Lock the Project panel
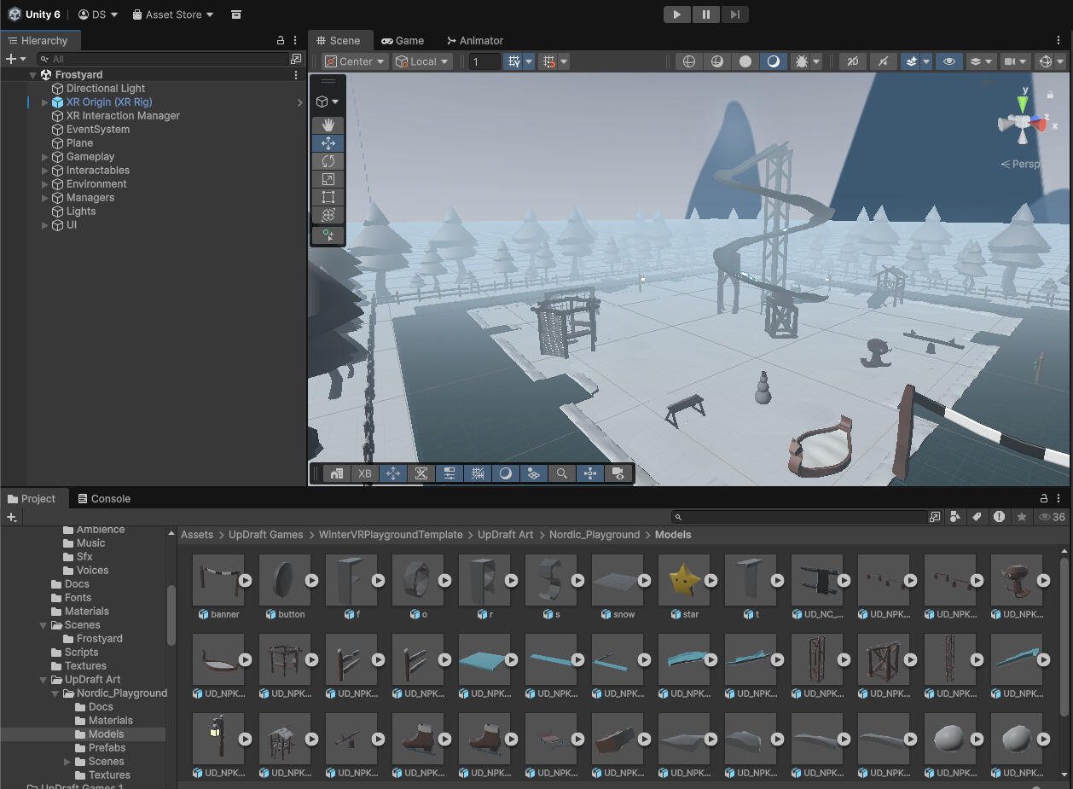This screenshot has width=1073, height=789. 1043,499
